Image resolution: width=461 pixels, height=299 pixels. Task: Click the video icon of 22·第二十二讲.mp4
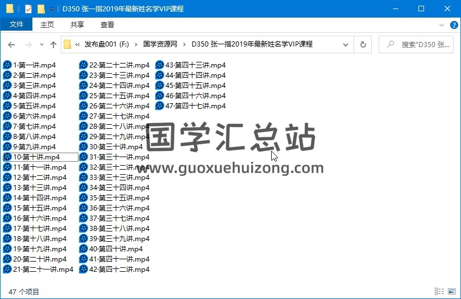click(84, 65)
